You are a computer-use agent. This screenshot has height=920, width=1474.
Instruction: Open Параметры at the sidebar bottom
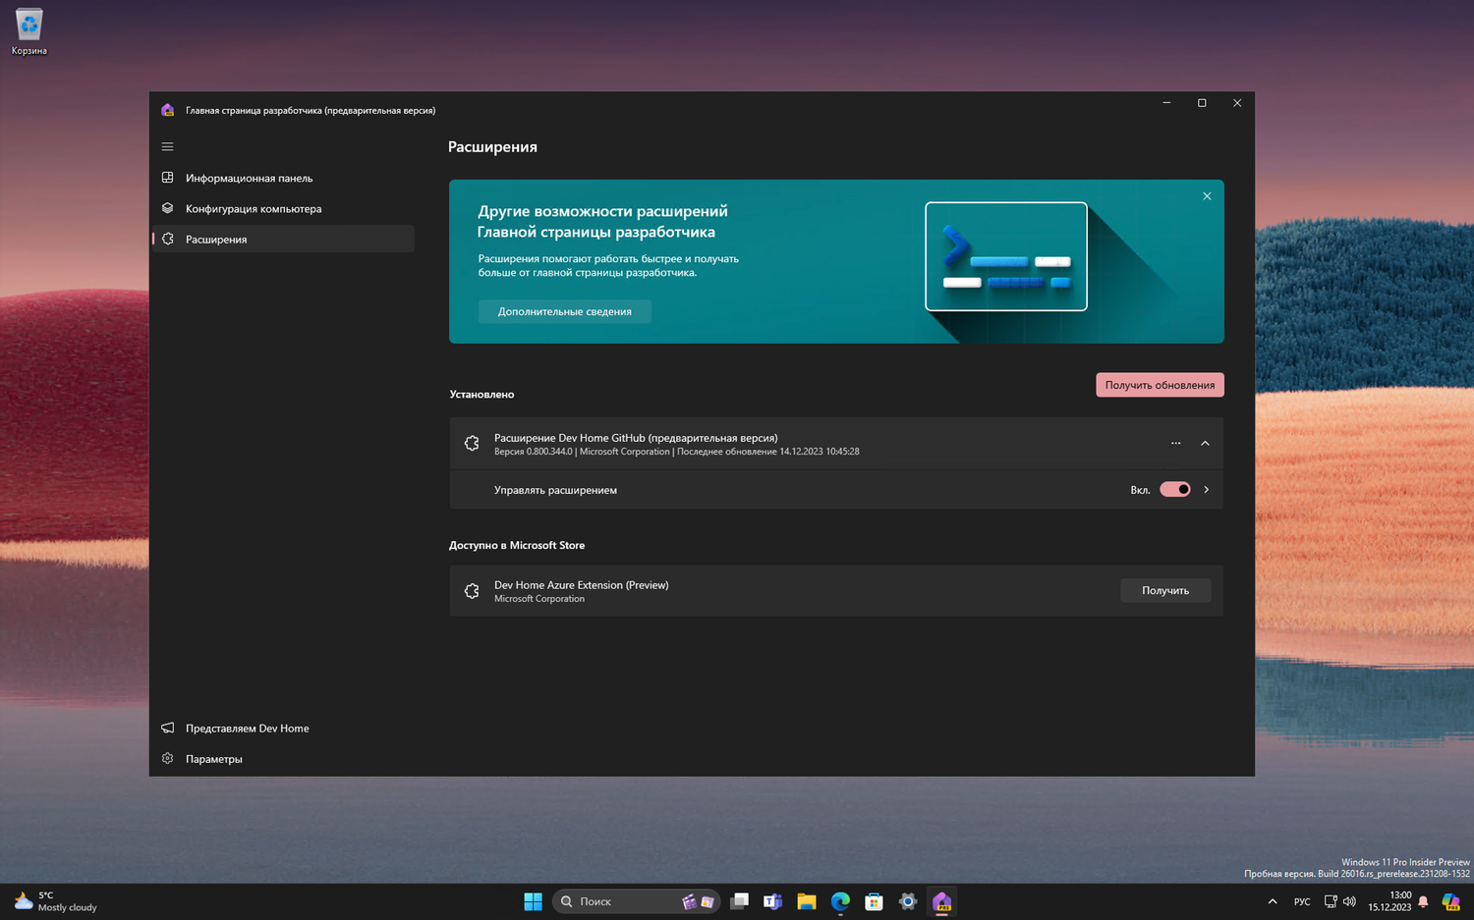click(x=283, y=758)
